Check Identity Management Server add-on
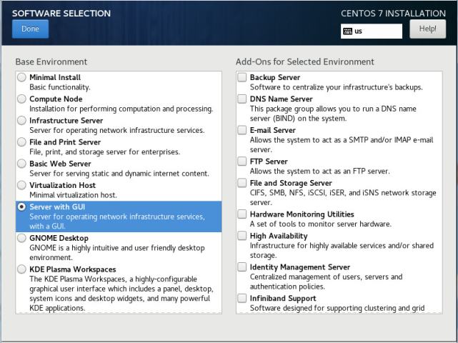458x343 pixels. 242,267
